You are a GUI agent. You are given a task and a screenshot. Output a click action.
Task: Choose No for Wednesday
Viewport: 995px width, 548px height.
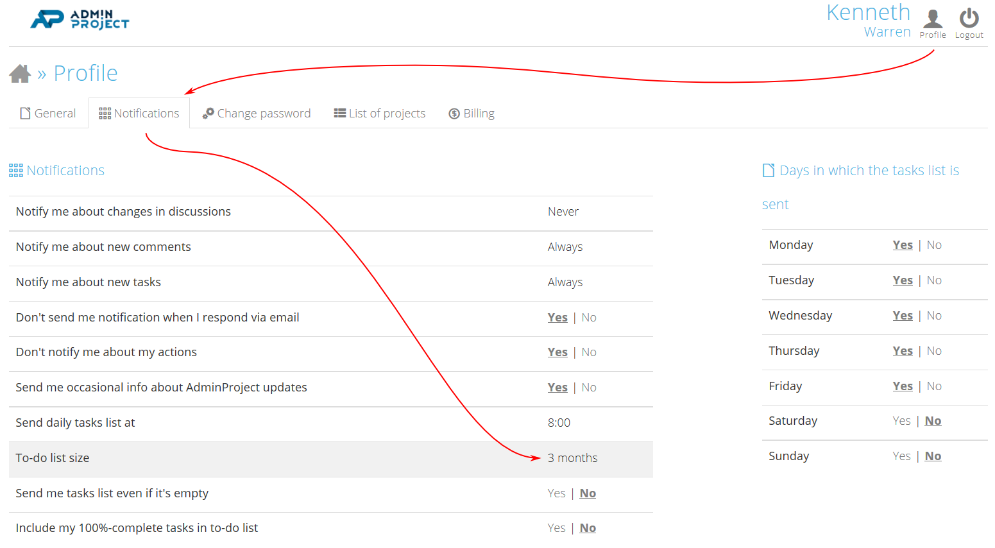pyautogui.click(x=934, y=316)
